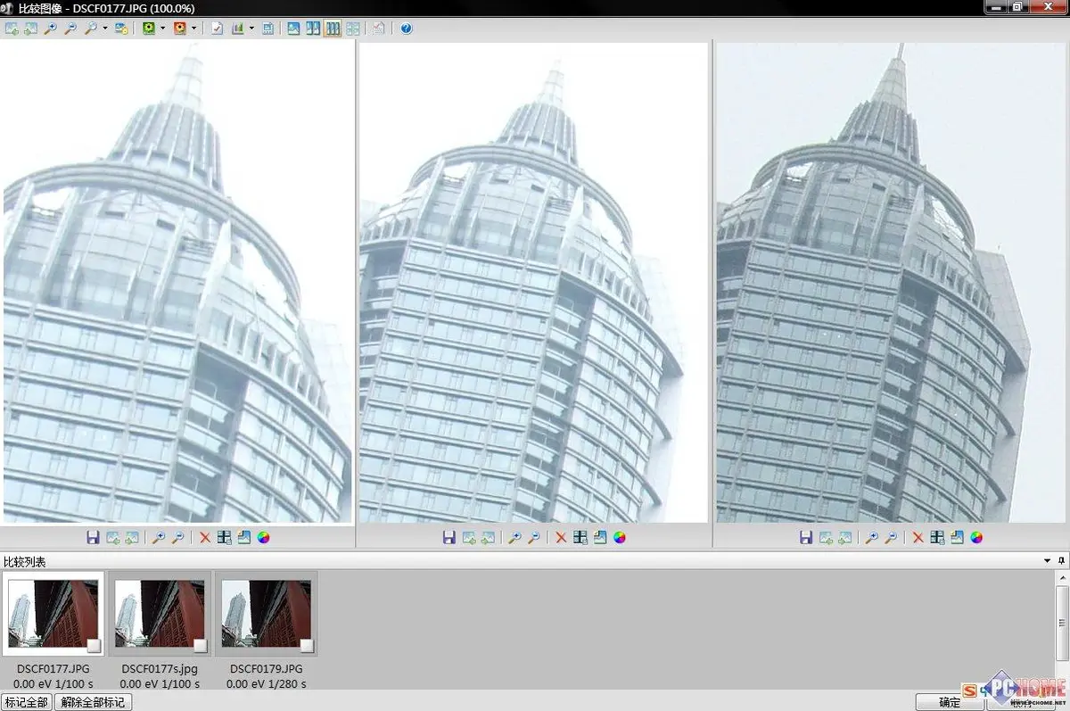Screen dimensions: 1070x711
Task: Open dropdown beside orange flower icon
Action: [193, 29]
